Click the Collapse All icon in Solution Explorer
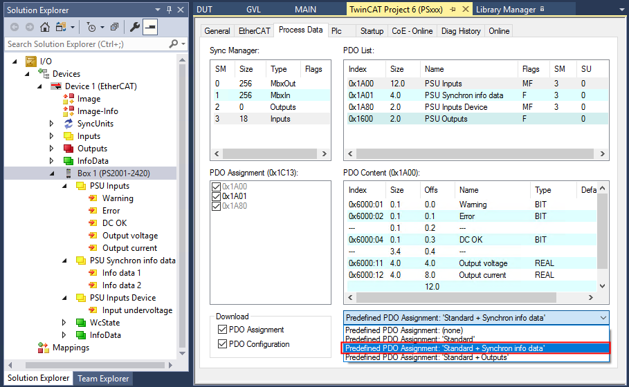The image size is (629, 387). click(115, 27)
